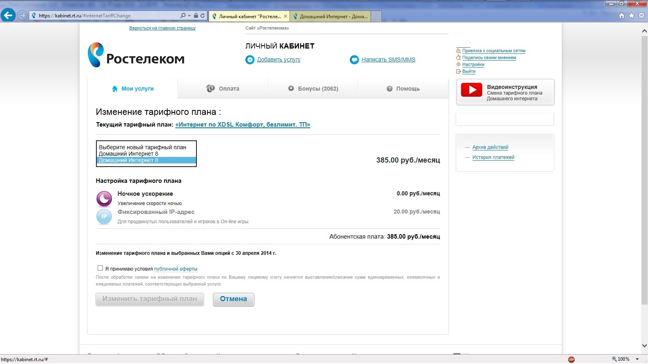Screen dimensions: 648x364
Task: Open the Бонусы (2062) tab
Action: (x=313, y=89)
